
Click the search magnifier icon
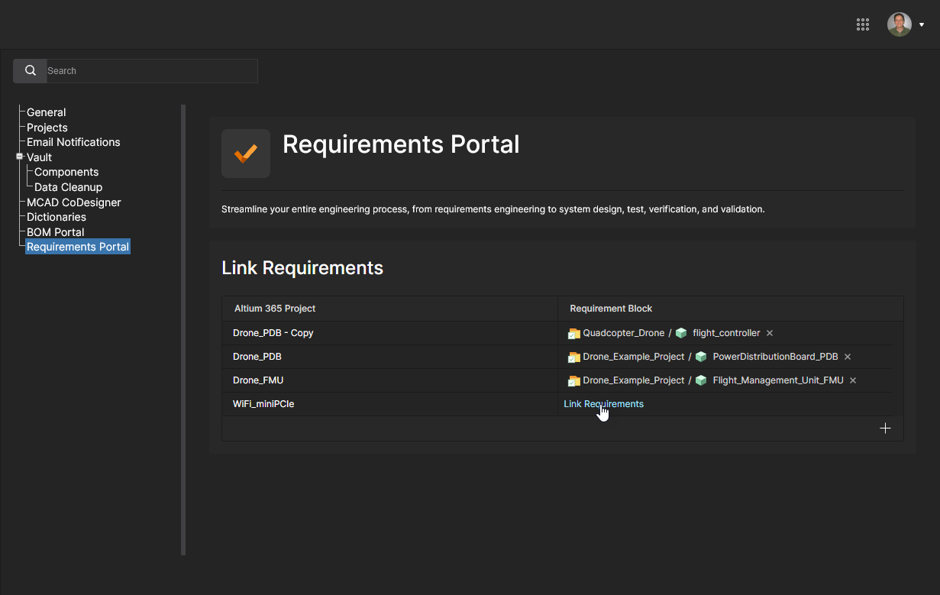click(x=31, y=71)
